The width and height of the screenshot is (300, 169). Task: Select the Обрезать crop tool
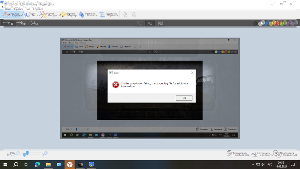pos(109,15)
